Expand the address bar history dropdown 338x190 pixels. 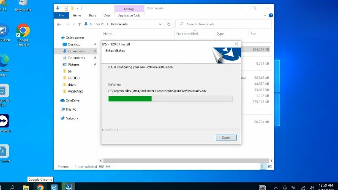(160, 24)
